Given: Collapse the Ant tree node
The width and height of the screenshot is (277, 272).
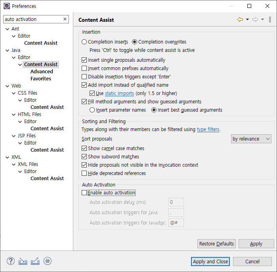Looking at the screenshot, I should click(x=8, y=29).
